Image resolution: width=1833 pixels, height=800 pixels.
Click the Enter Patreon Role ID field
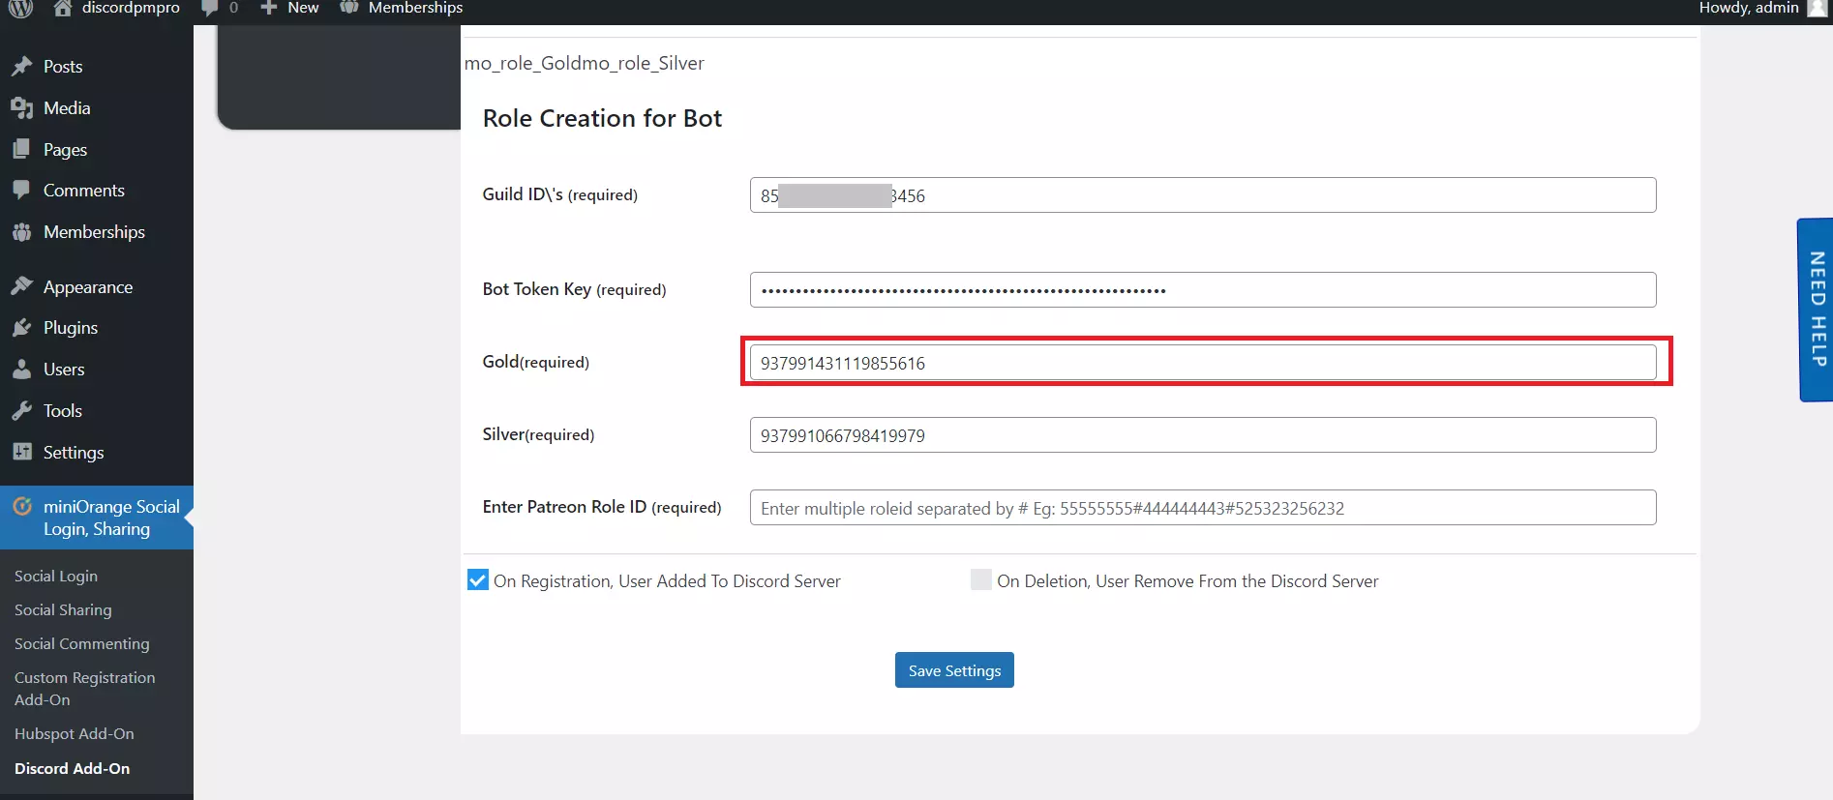1203,508
